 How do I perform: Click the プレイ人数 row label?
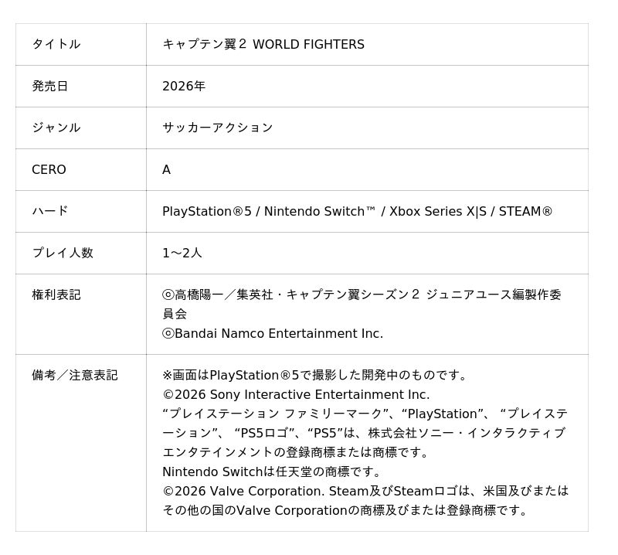coord(62,253)
